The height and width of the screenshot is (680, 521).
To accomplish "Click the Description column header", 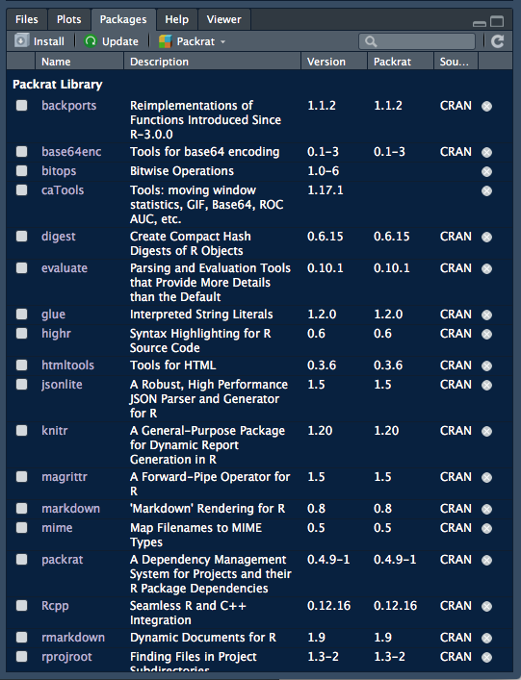I will click(x=213, y=62).
